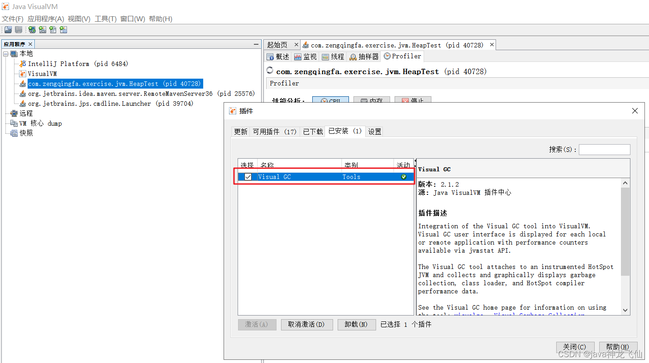
Task: Switch to the 设置 tab
Action: (x=375, y=132)
